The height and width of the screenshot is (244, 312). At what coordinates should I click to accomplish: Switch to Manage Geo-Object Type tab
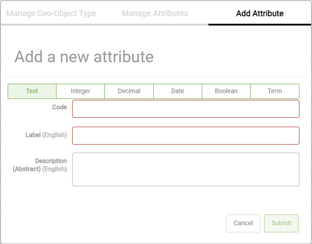(51, 13)
